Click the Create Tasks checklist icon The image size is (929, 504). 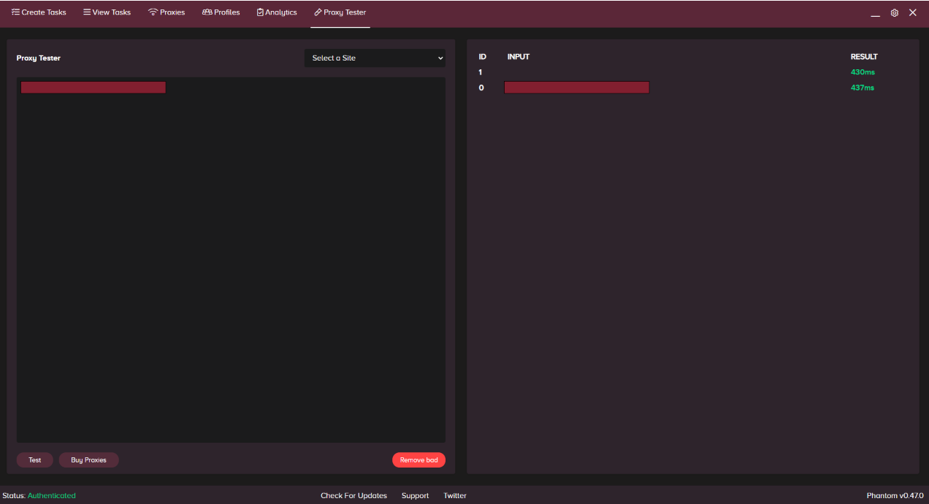[15, 12]
